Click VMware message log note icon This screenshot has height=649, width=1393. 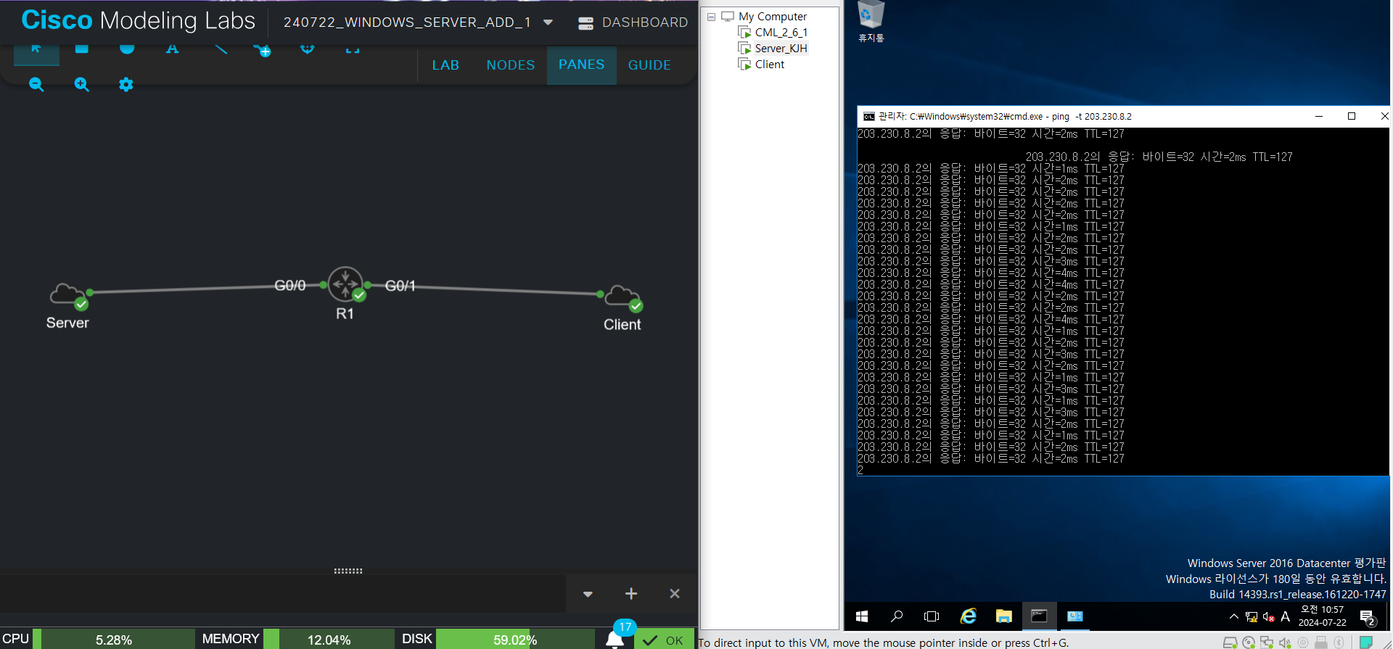click(1365, 642)
